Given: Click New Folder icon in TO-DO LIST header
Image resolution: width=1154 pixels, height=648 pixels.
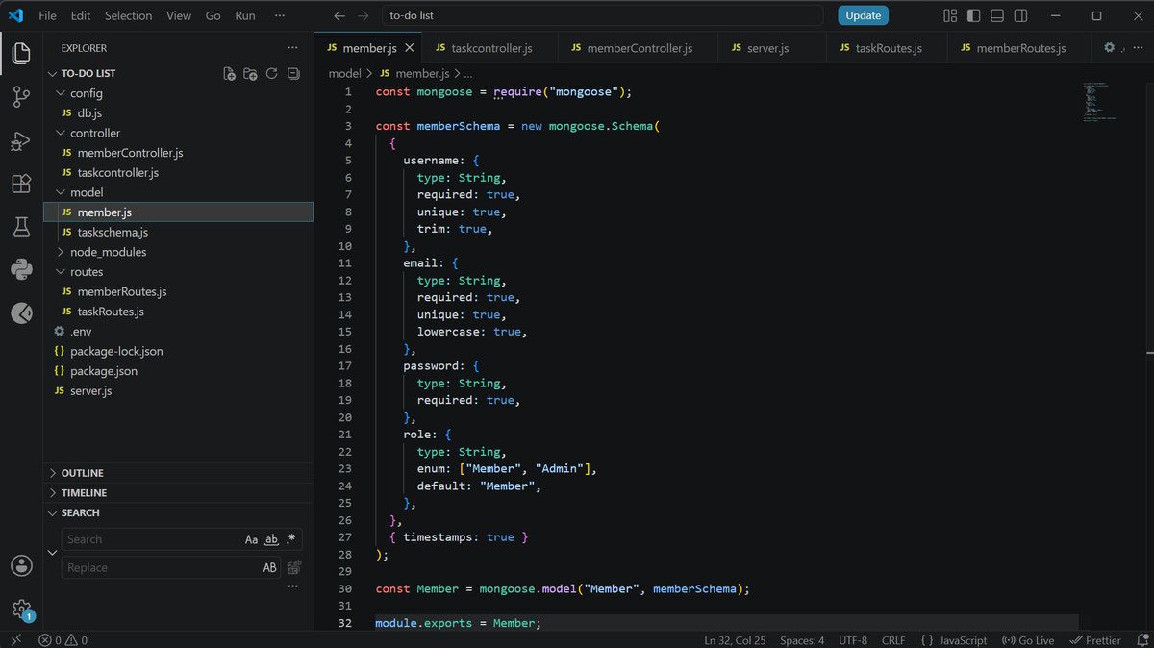Looking at the screenshot, I should tap(250, 73).
